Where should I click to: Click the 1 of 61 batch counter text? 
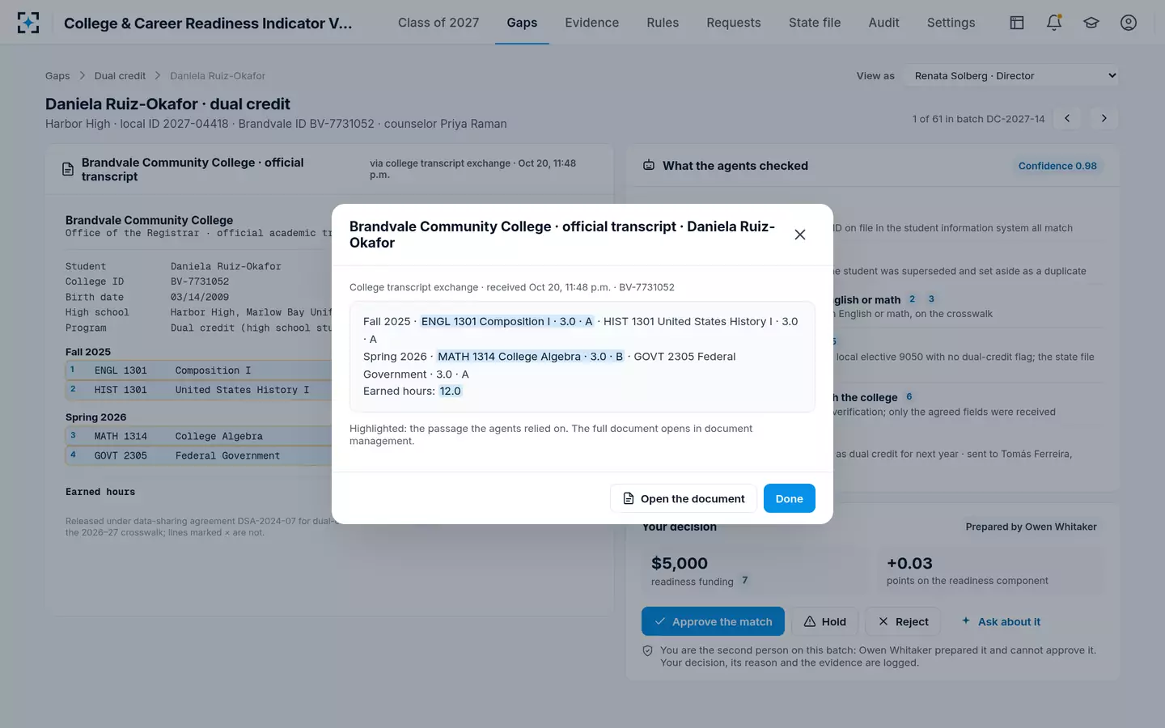click(978, 119)
